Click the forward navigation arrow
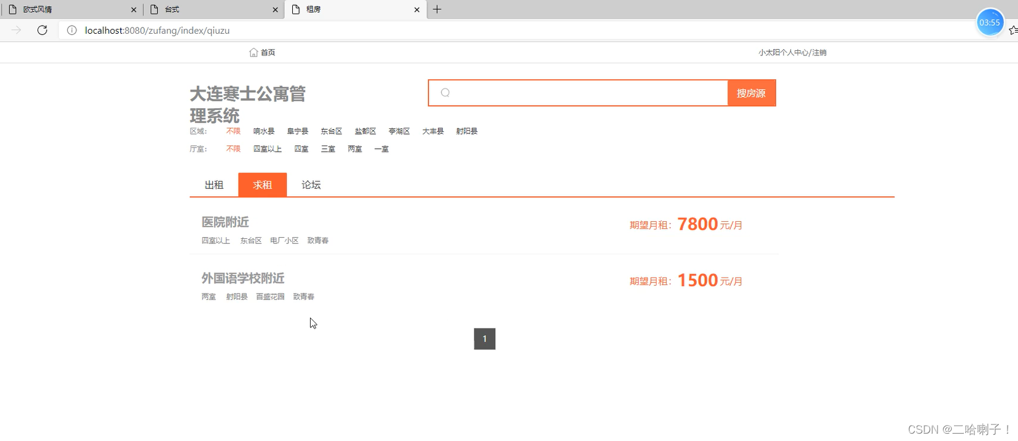1018x441 pixels. tap(17, 30)
